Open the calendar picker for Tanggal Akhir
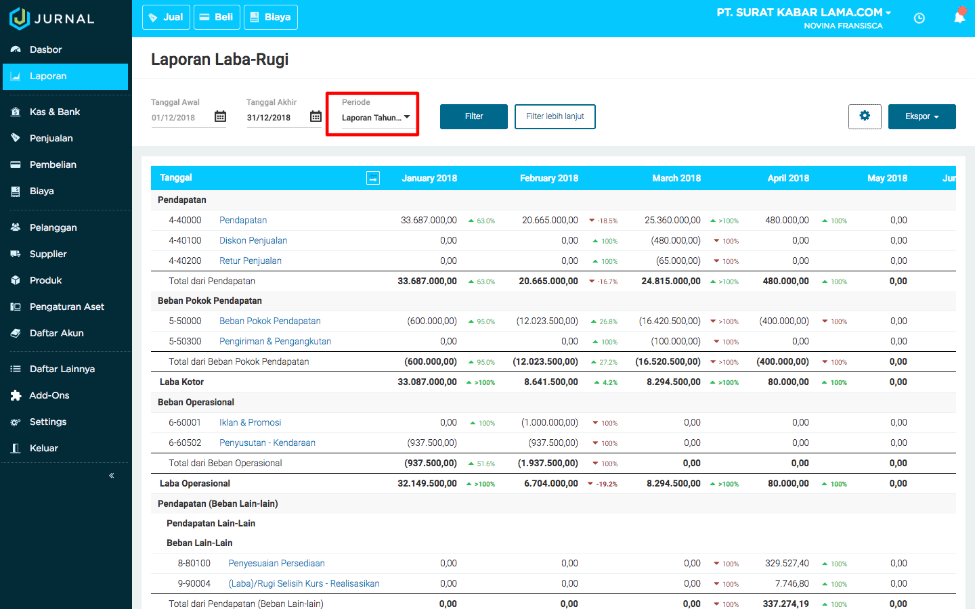The image size is (975, 609). click(316, 116)
